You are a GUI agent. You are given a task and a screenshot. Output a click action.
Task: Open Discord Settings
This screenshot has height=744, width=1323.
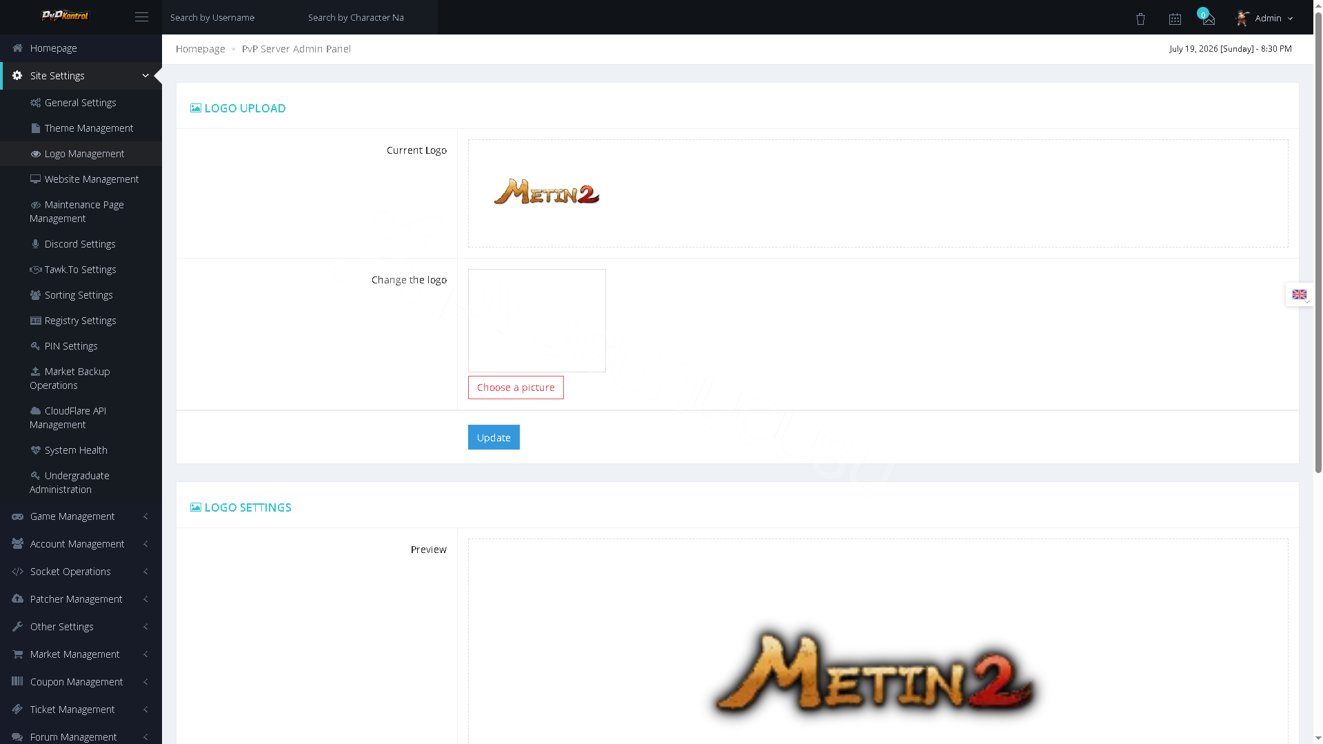[x=81, y=244]
